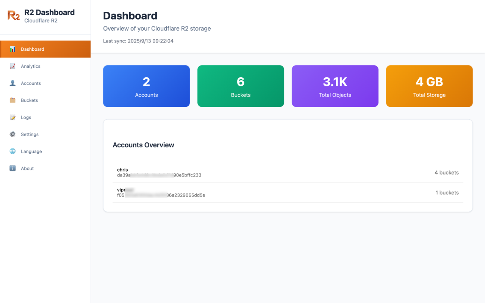Click the Logs notepad icon
485x303 pixels.
(13, 117)
